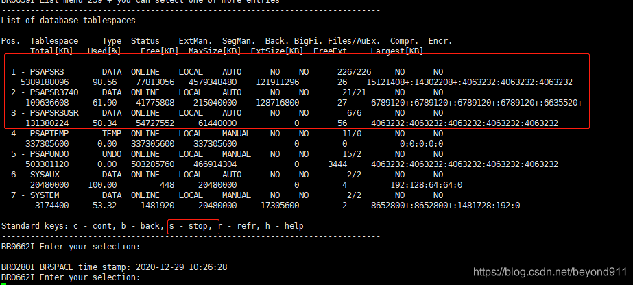This screenshot has height=285, width=633.
Task: Click total size 5389188096
Action: 45,82
